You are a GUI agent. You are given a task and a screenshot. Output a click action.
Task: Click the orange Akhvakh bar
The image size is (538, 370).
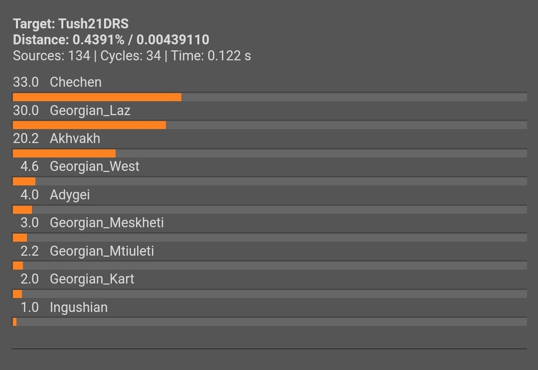[64, 153]
